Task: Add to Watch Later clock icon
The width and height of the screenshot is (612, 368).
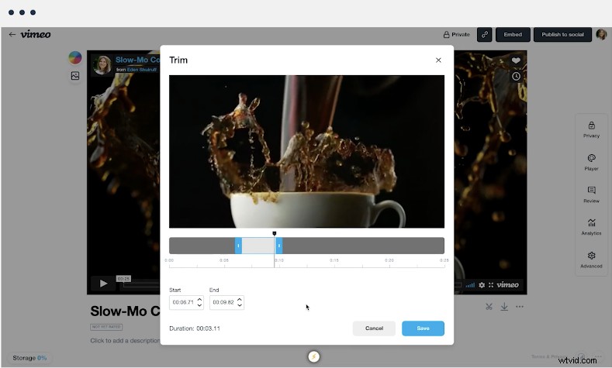Action: (516, 76)
